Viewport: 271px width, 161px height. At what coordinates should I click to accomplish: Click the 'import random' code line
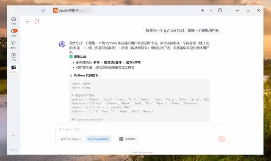point(81,84)
